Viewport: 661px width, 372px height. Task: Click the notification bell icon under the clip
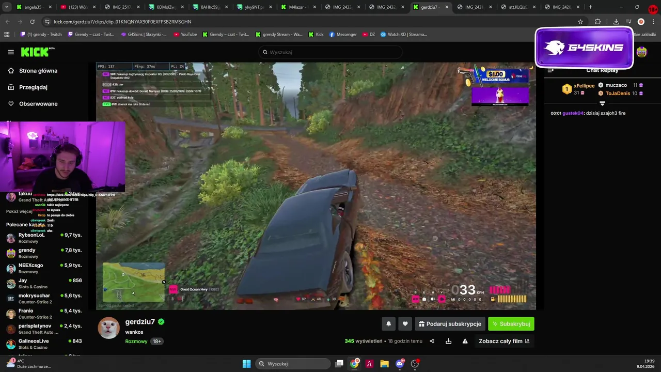click(388, 324)
